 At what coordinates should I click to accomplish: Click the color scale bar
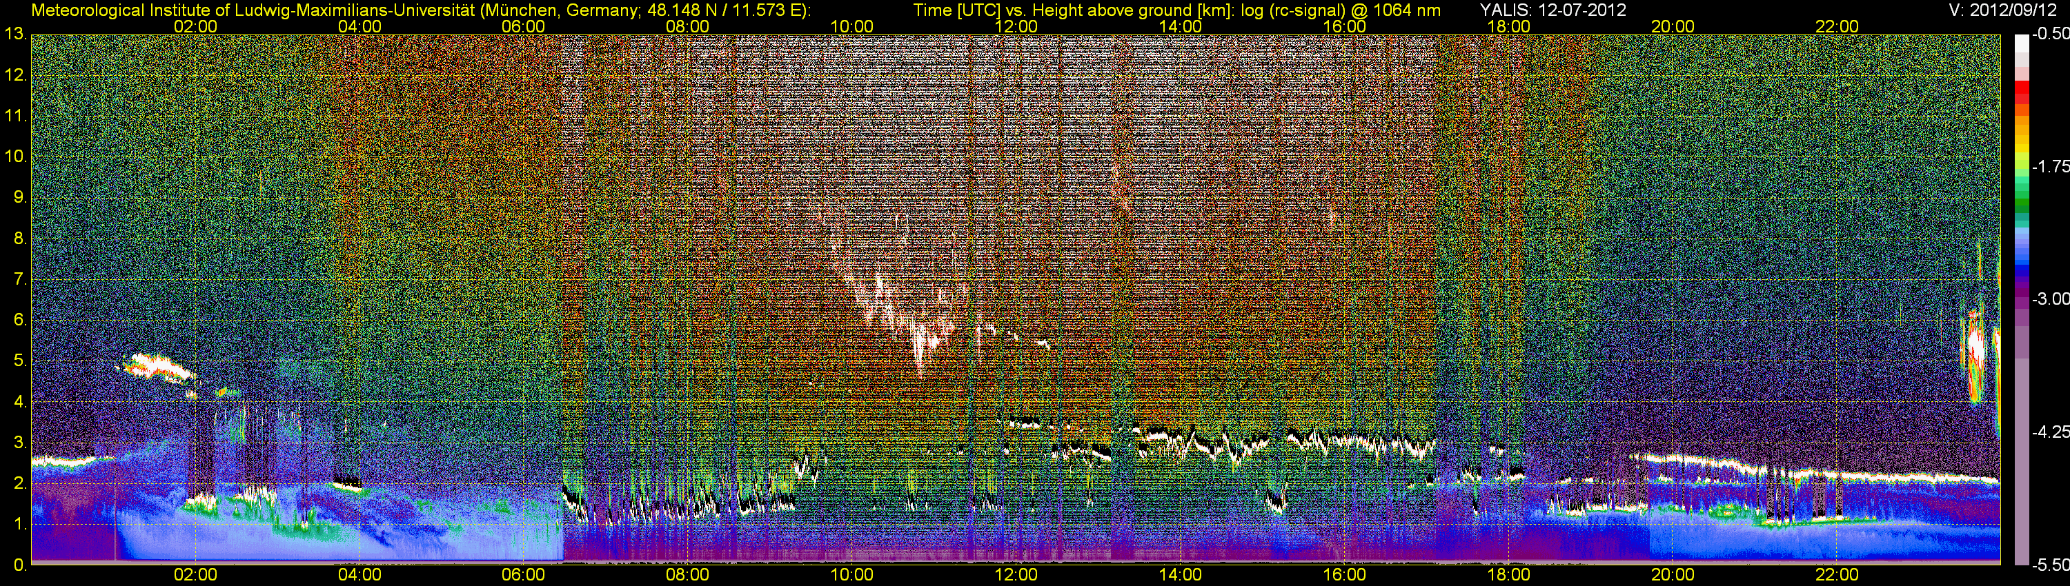pos(2022,300)
